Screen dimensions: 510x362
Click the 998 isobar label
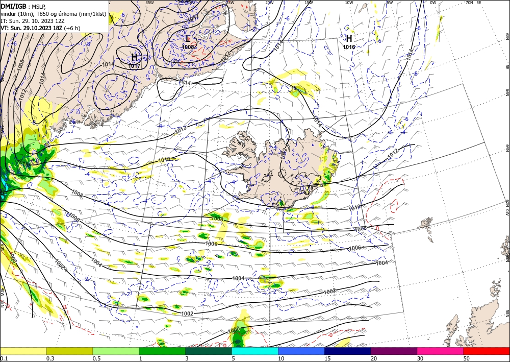point(13,258)
